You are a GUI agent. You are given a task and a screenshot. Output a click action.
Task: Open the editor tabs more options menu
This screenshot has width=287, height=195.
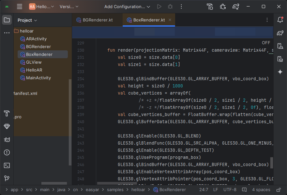tap(267, 20)
